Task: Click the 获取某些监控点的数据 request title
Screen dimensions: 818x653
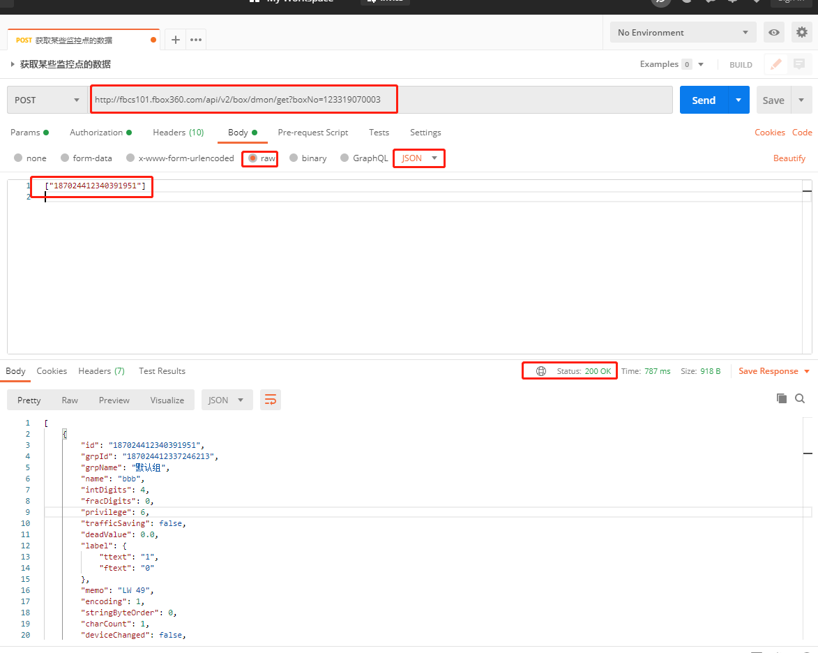Action: pos(66,64)
